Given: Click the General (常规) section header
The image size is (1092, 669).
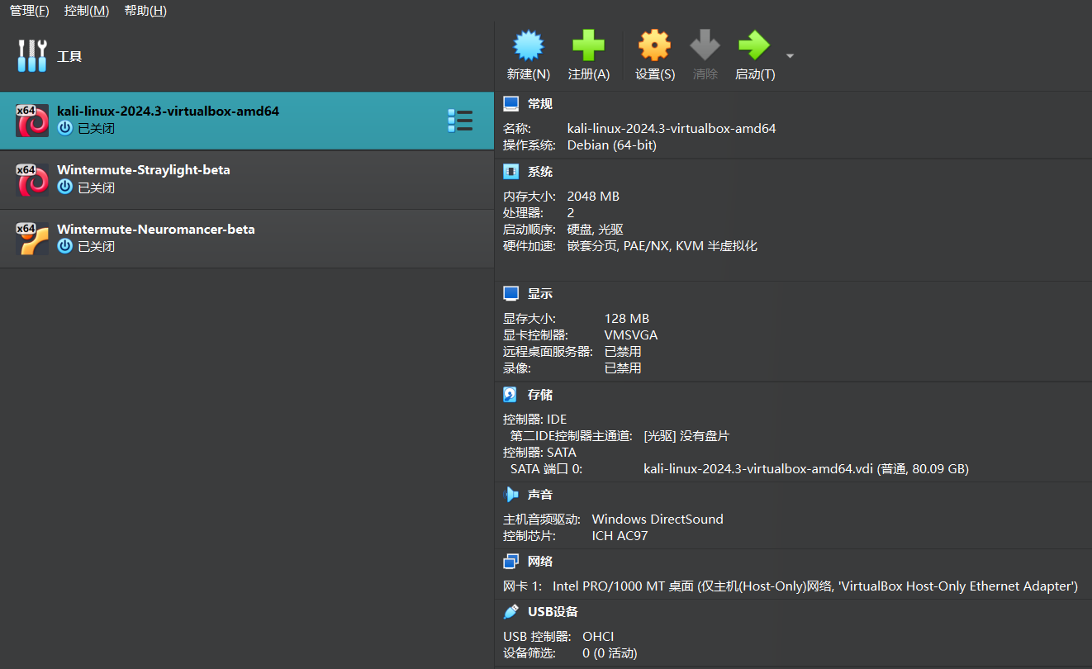Looking at the screenshot, I should coord(539,104).
